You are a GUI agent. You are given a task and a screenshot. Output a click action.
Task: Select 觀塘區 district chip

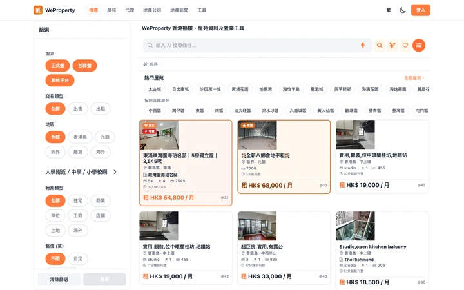point(351,110)
